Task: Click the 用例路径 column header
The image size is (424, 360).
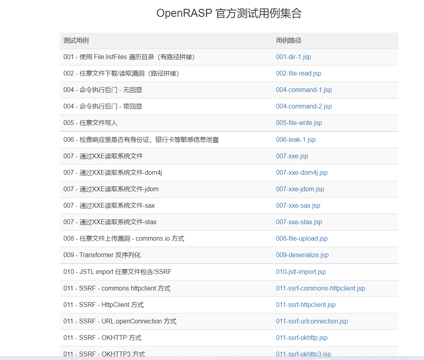Action: (288, 41)
